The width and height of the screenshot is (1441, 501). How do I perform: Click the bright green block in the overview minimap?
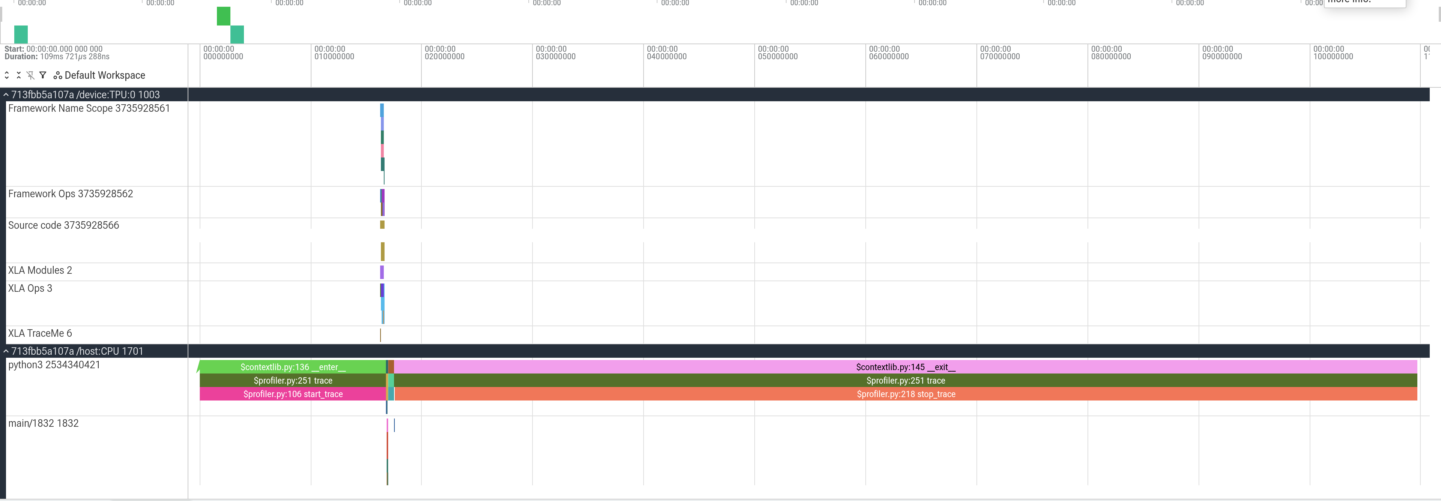223,16
